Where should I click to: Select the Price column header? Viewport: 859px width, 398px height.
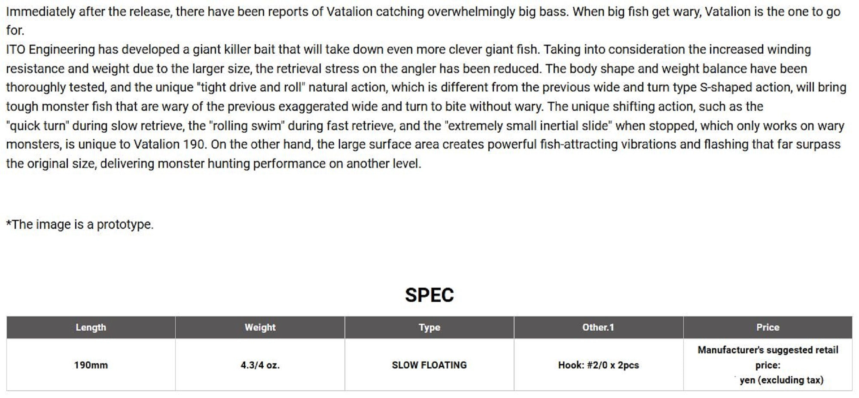pos(768,327)
